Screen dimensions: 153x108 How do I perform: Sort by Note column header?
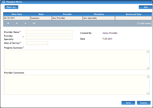(41, 14)
